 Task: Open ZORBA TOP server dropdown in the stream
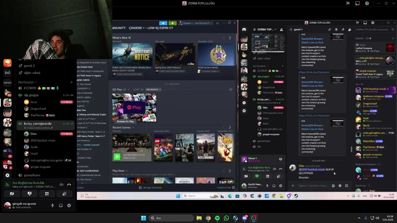coord(267,29)
